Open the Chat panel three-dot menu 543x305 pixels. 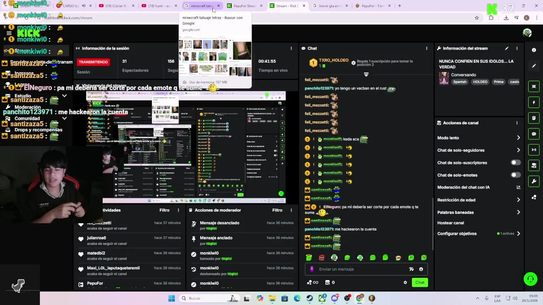coord(426,48)
